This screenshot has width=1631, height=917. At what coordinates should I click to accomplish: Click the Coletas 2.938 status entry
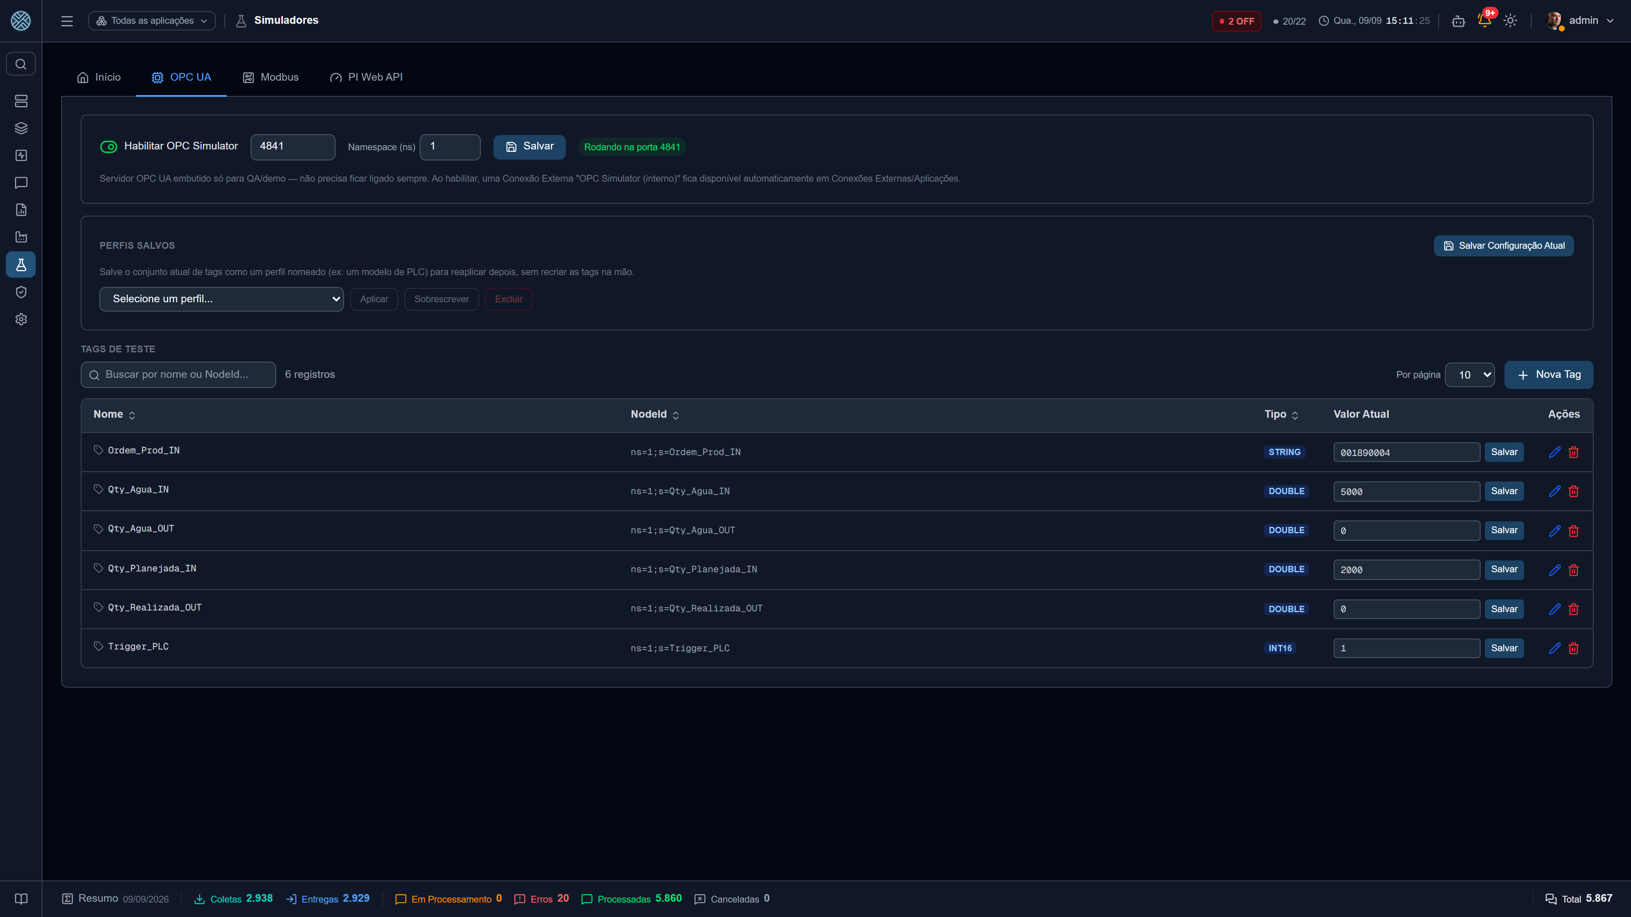pos(233,899)
